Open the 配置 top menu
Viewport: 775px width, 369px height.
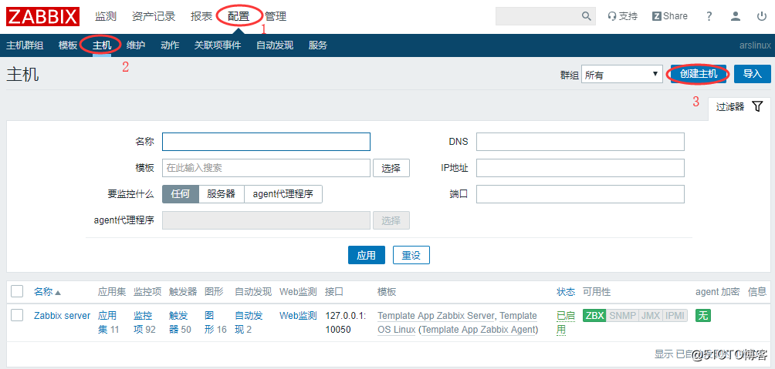pyautogui.click(x=239, y=16)
